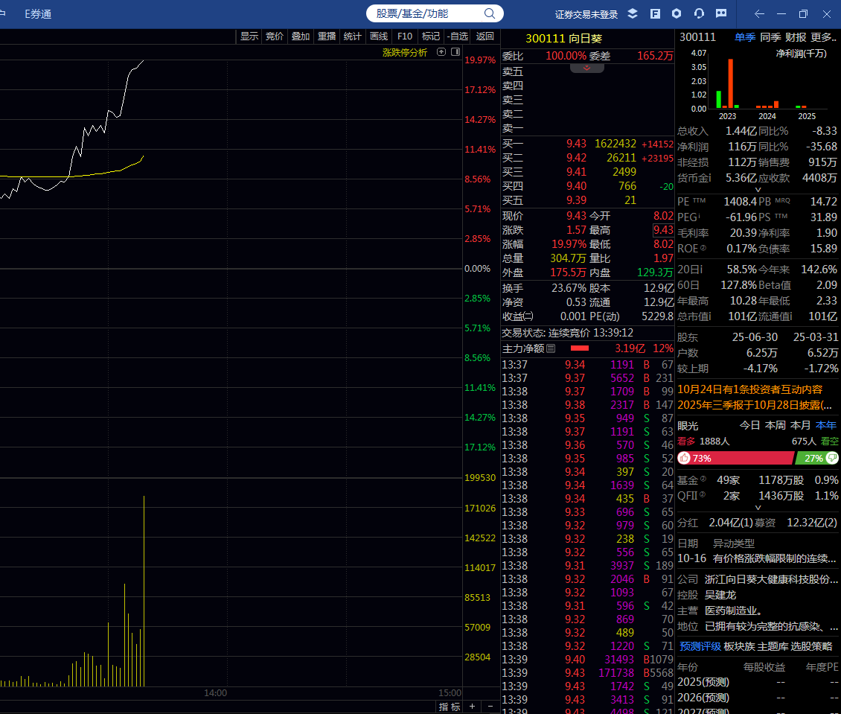The height and width of the screenshot is (714, 841).
Task: Expand financial data chevron below 货币金
Action: (758, 189)
